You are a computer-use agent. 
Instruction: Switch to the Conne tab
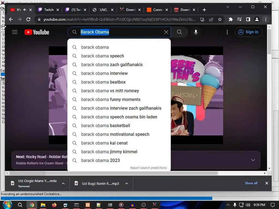(158, 10)
